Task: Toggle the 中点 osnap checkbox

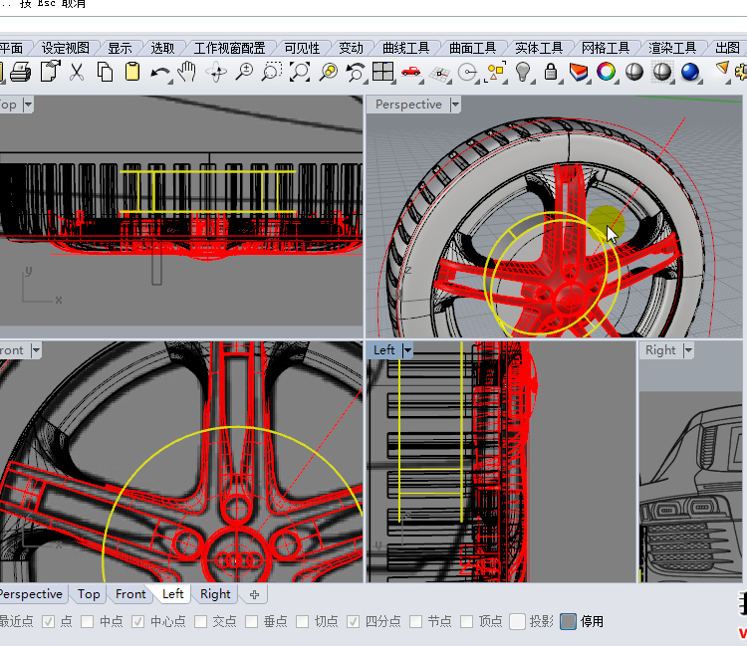Action: pos(88,622)
